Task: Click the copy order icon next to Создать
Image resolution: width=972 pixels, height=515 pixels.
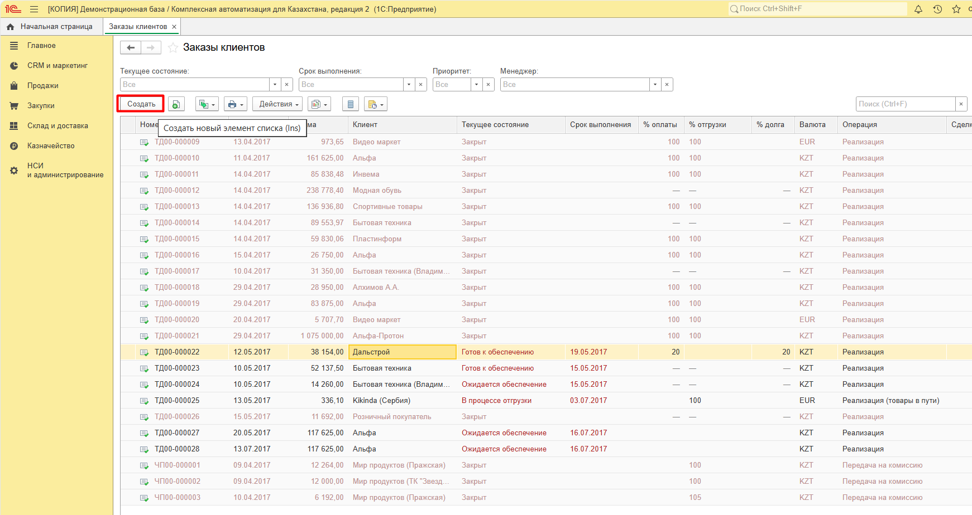Action: pos(176,104)
